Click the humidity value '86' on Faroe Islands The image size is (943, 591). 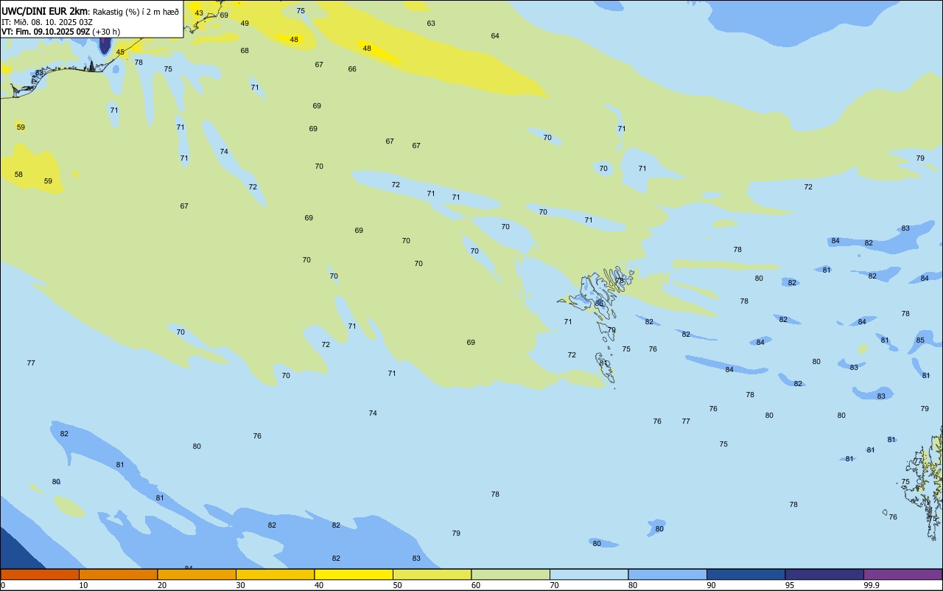click(x=599, y=304)
